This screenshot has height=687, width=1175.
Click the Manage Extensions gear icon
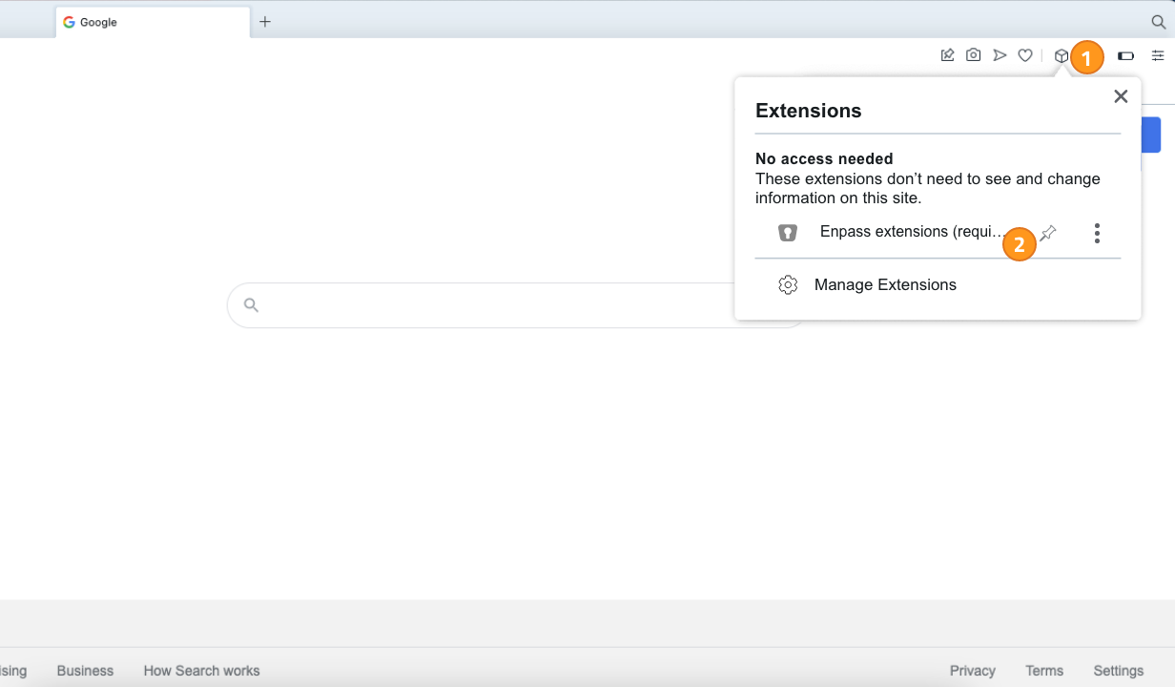point(787,284)
